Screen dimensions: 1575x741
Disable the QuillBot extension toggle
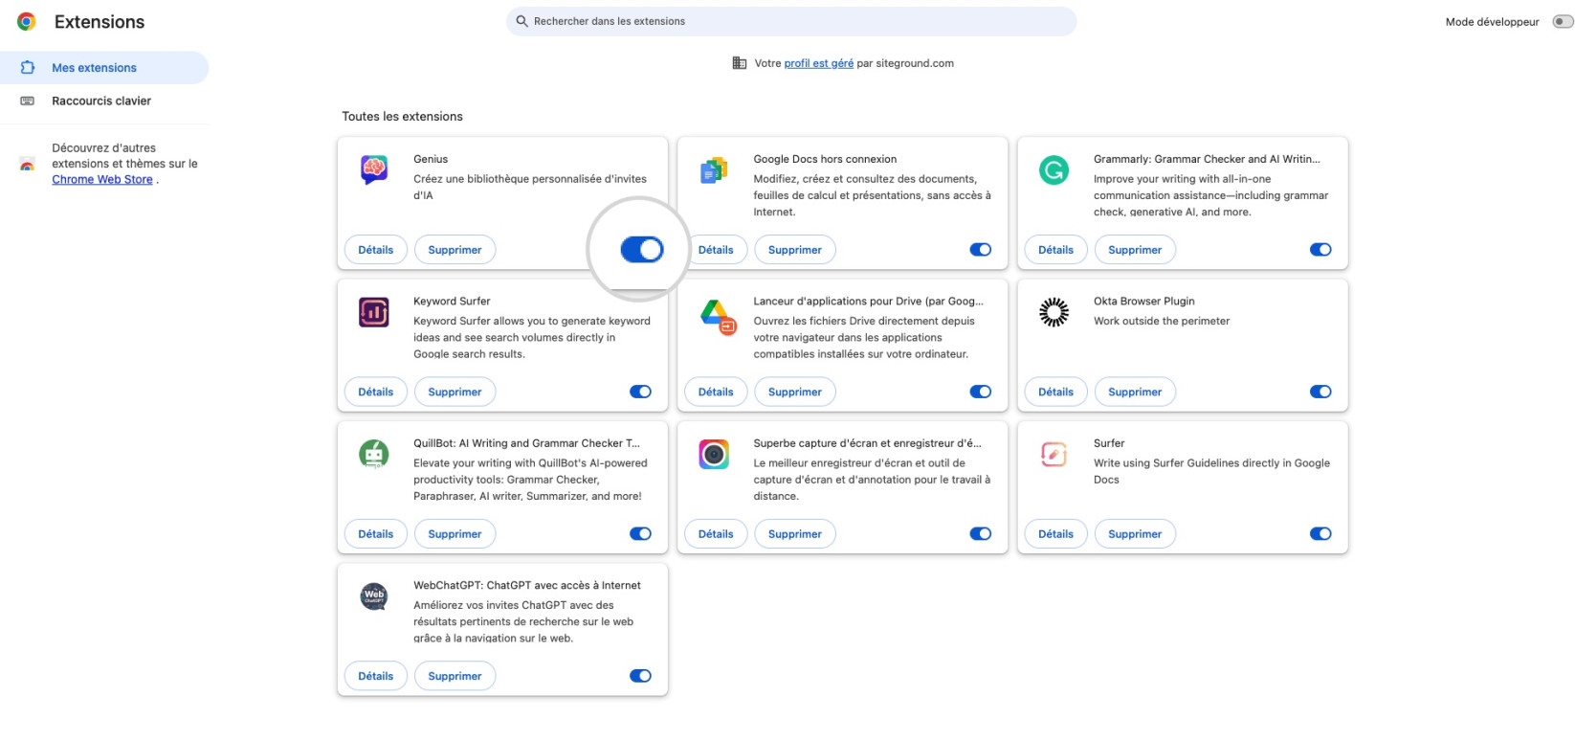640,534
